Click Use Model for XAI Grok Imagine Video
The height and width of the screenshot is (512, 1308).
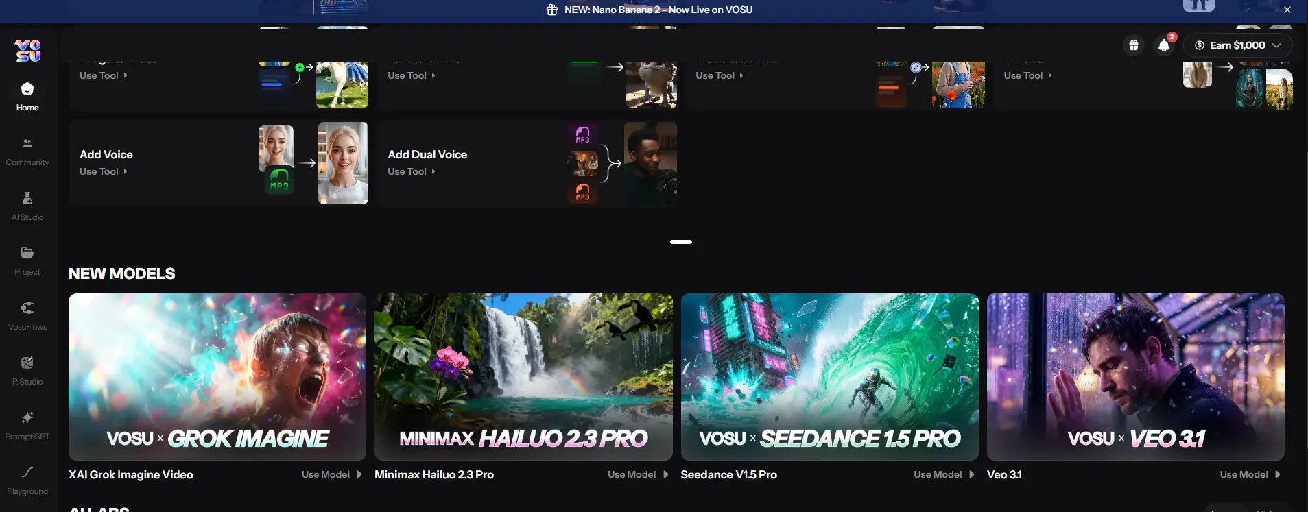click(332, 474)
